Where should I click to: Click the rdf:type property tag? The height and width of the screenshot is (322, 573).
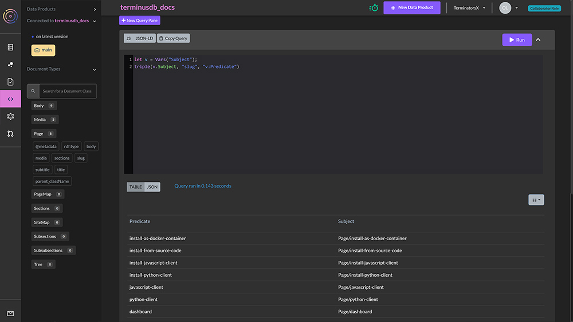pyautogui.click(x=71, y=146)
